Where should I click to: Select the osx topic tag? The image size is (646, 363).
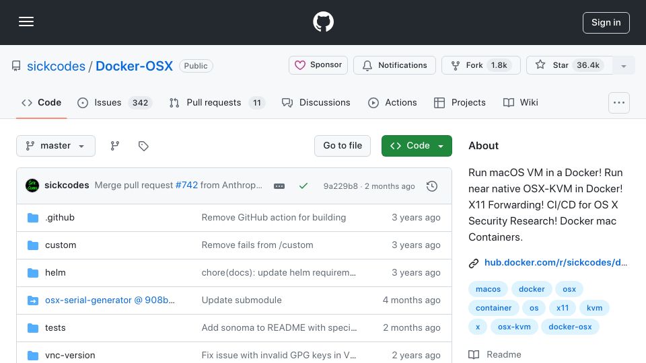569,289
